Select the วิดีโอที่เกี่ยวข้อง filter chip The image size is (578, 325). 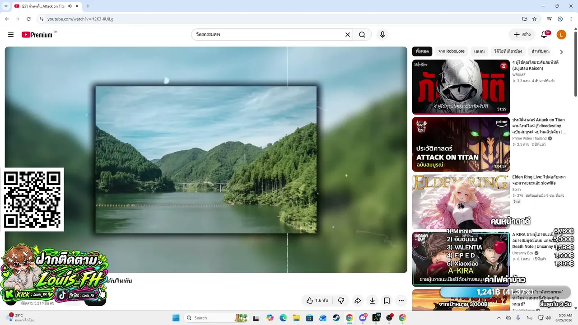pos(508,51)
